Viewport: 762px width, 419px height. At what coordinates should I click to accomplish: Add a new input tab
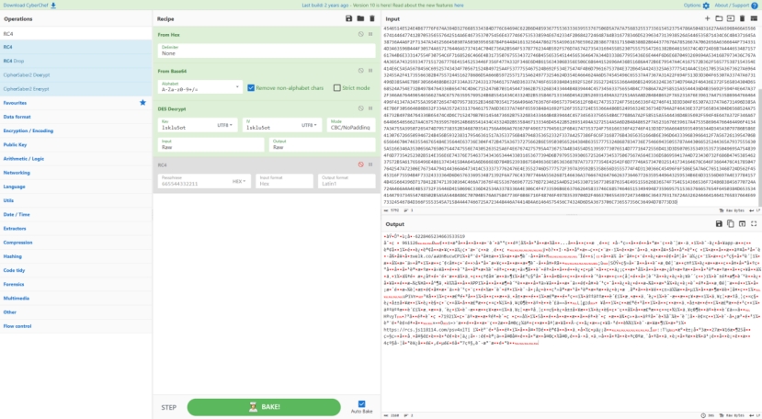tap(707, 18)
